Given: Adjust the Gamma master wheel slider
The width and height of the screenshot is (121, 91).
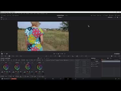Looking at the screenshot, I should click(17, 74).
